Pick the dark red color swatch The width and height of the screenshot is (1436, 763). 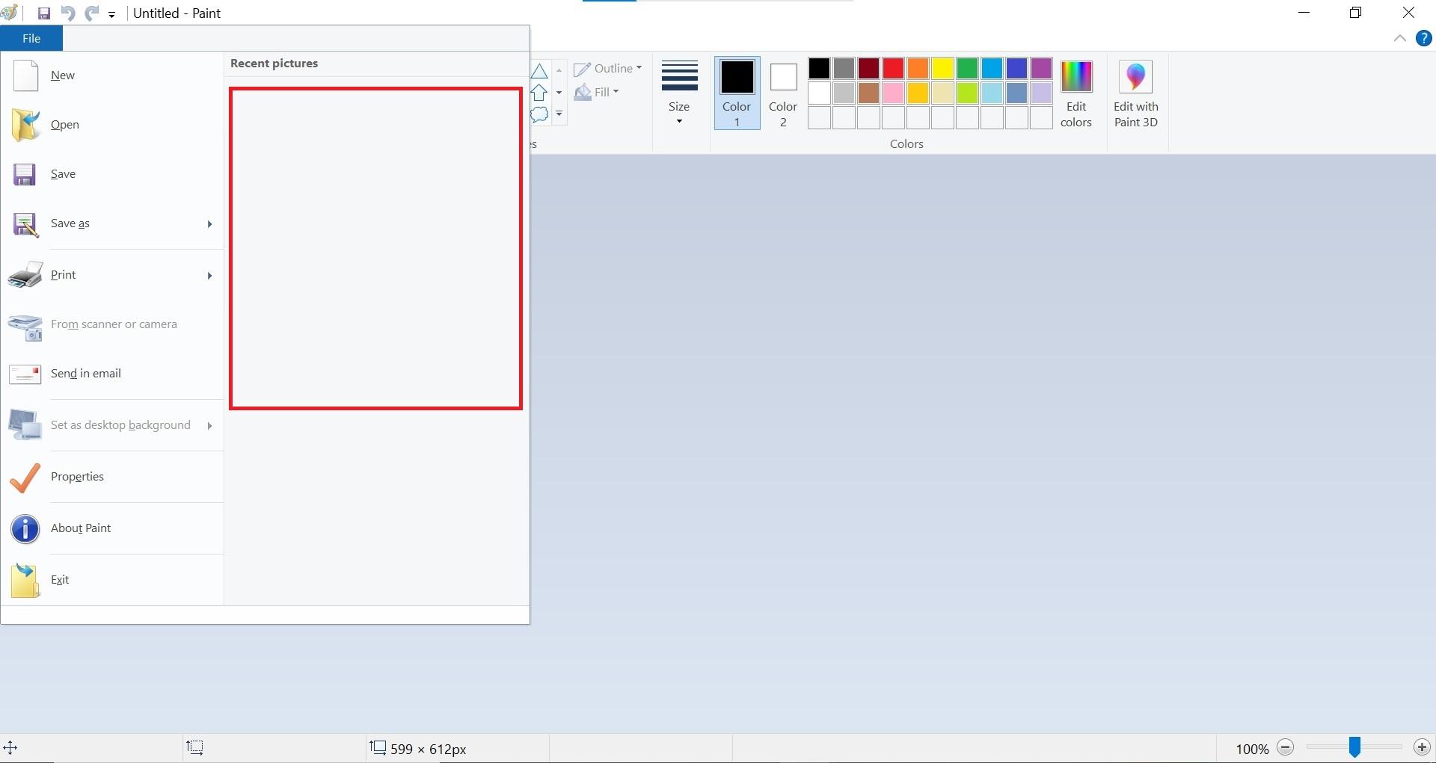(x=868, y=69)
